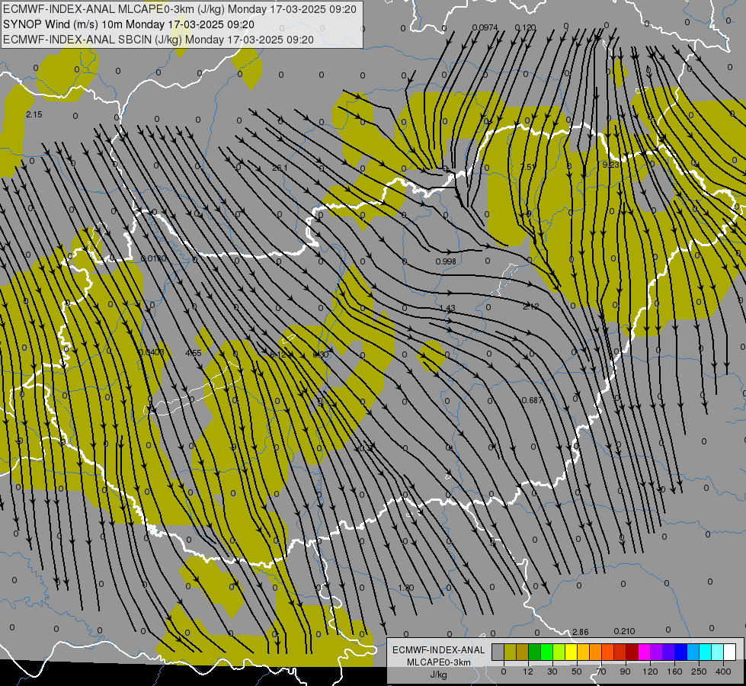Screen dimensions: 746x686
Task: Click the map value 0.0974
Action: 485,27
